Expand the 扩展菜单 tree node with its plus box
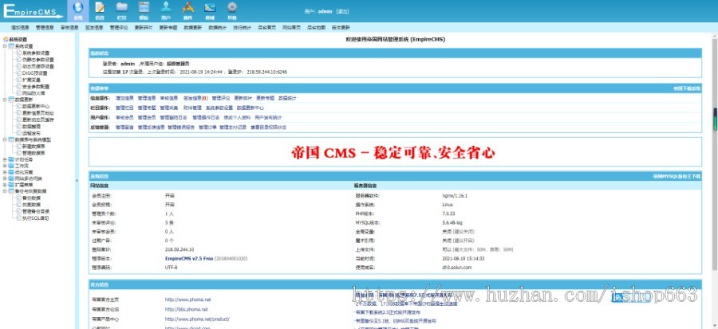Viewport: 718px width, 329px height. click(x=5, y=185)
